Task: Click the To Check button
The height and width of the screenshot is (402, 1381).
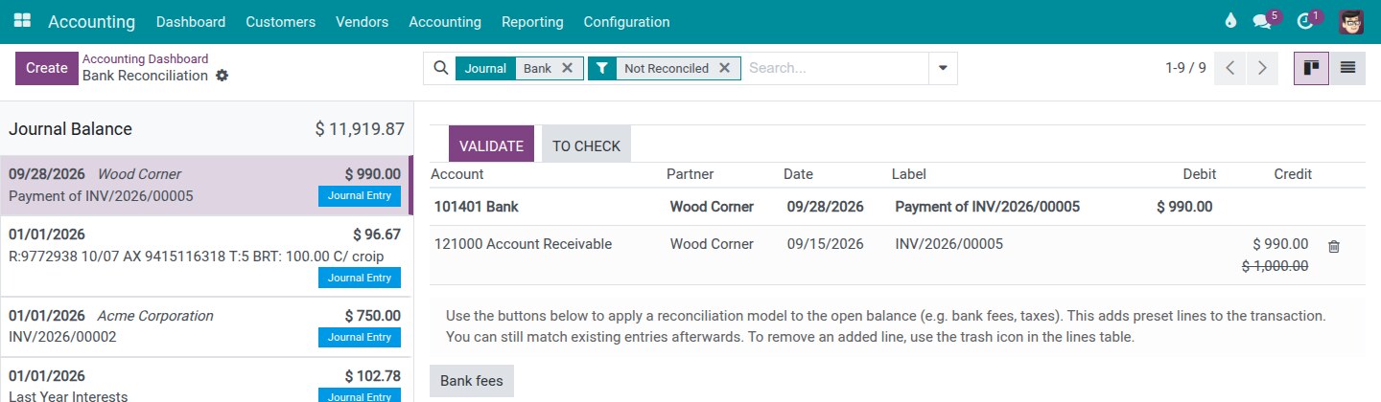Action: point(586,145)
